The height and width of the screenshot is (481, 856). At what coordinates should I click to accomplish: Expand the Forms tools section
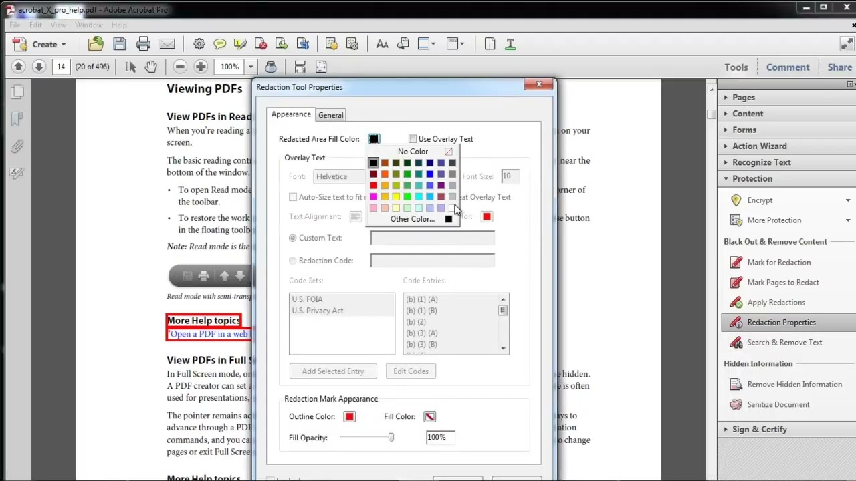point(744,130)
